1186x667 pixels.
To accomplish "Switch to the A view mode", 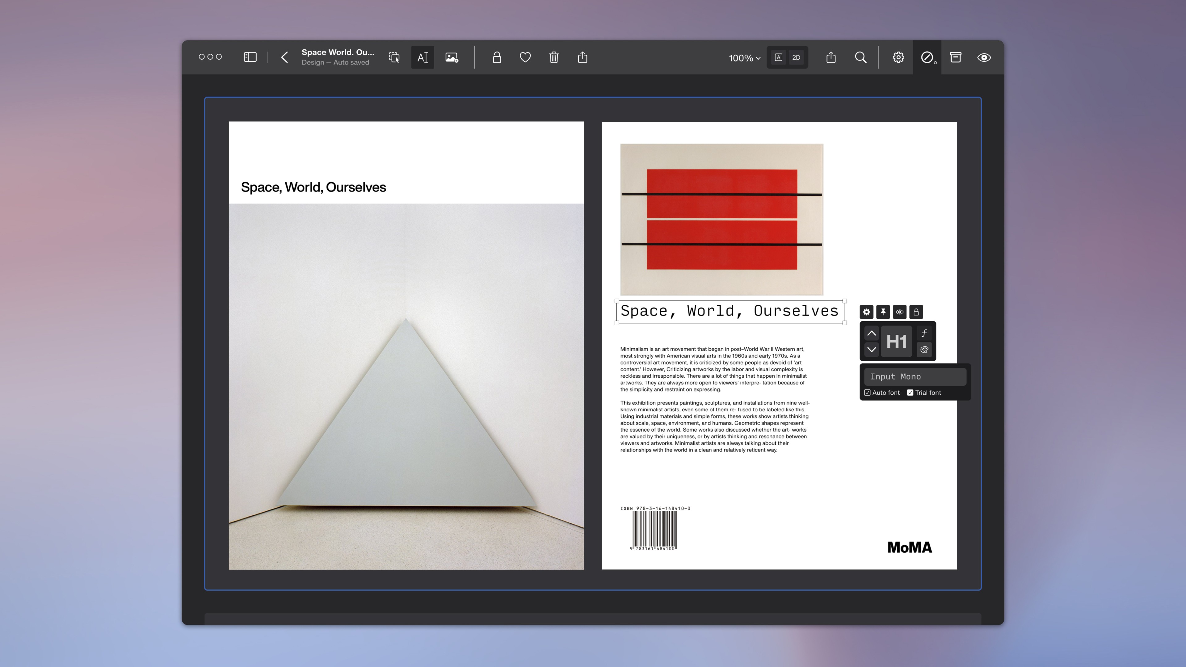I will (778, 57).
